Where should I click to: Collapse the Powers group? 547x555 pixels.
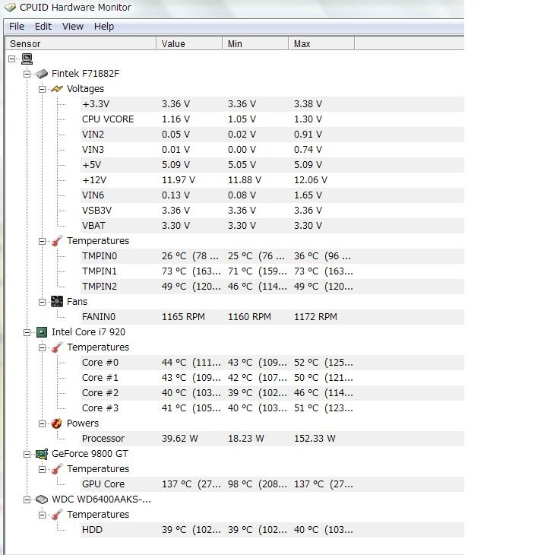(x=42, y=424)
